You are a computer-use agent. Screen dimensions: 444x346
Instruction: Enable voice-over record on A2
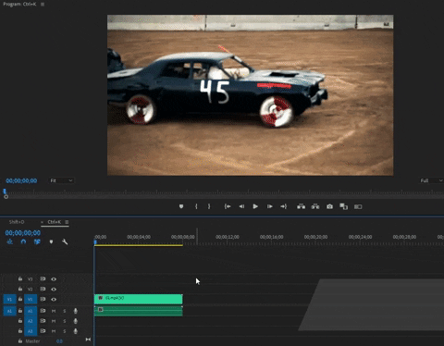pos(76,321)
